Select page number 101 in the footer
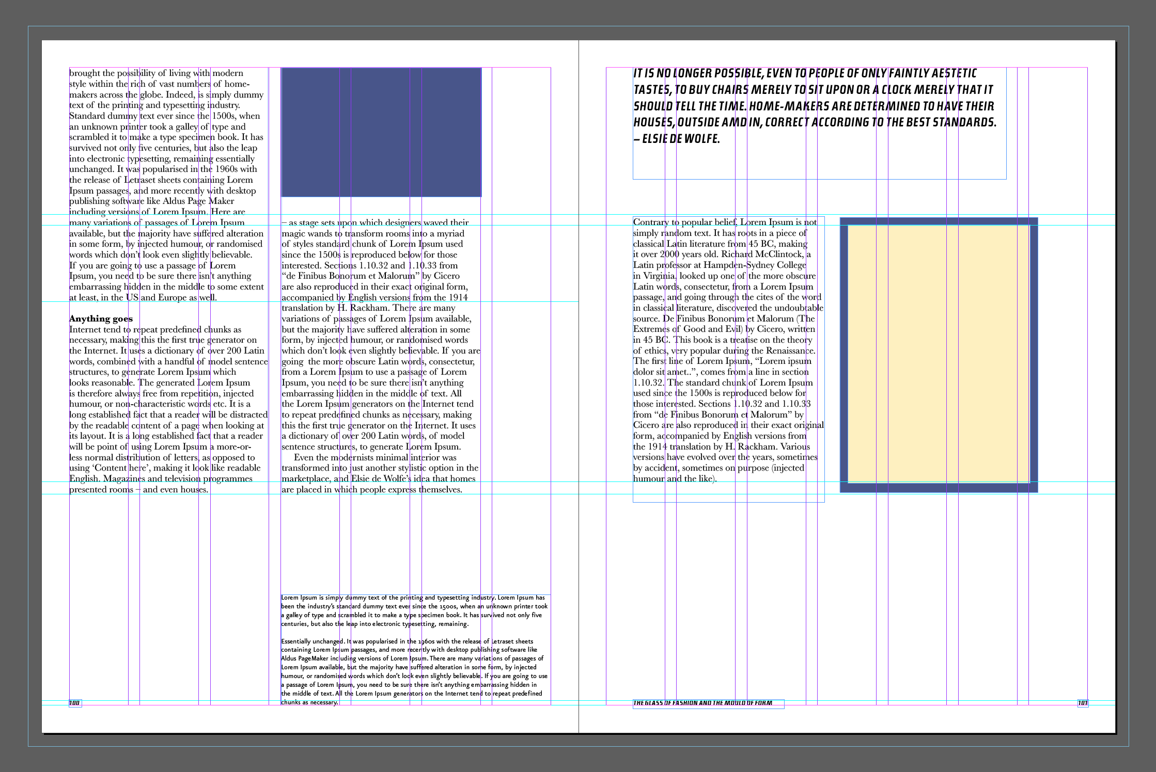Screen dimensions: 1156x772 click(x=1083, y=703)
